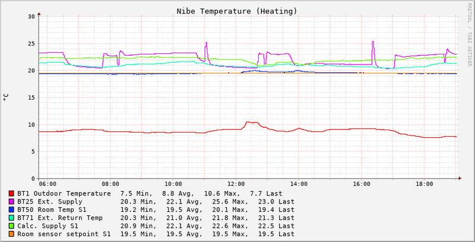Viewport: 475px width, 242px height.
Task: Click the 10:00 time axis label
Action: coord(173,184)
